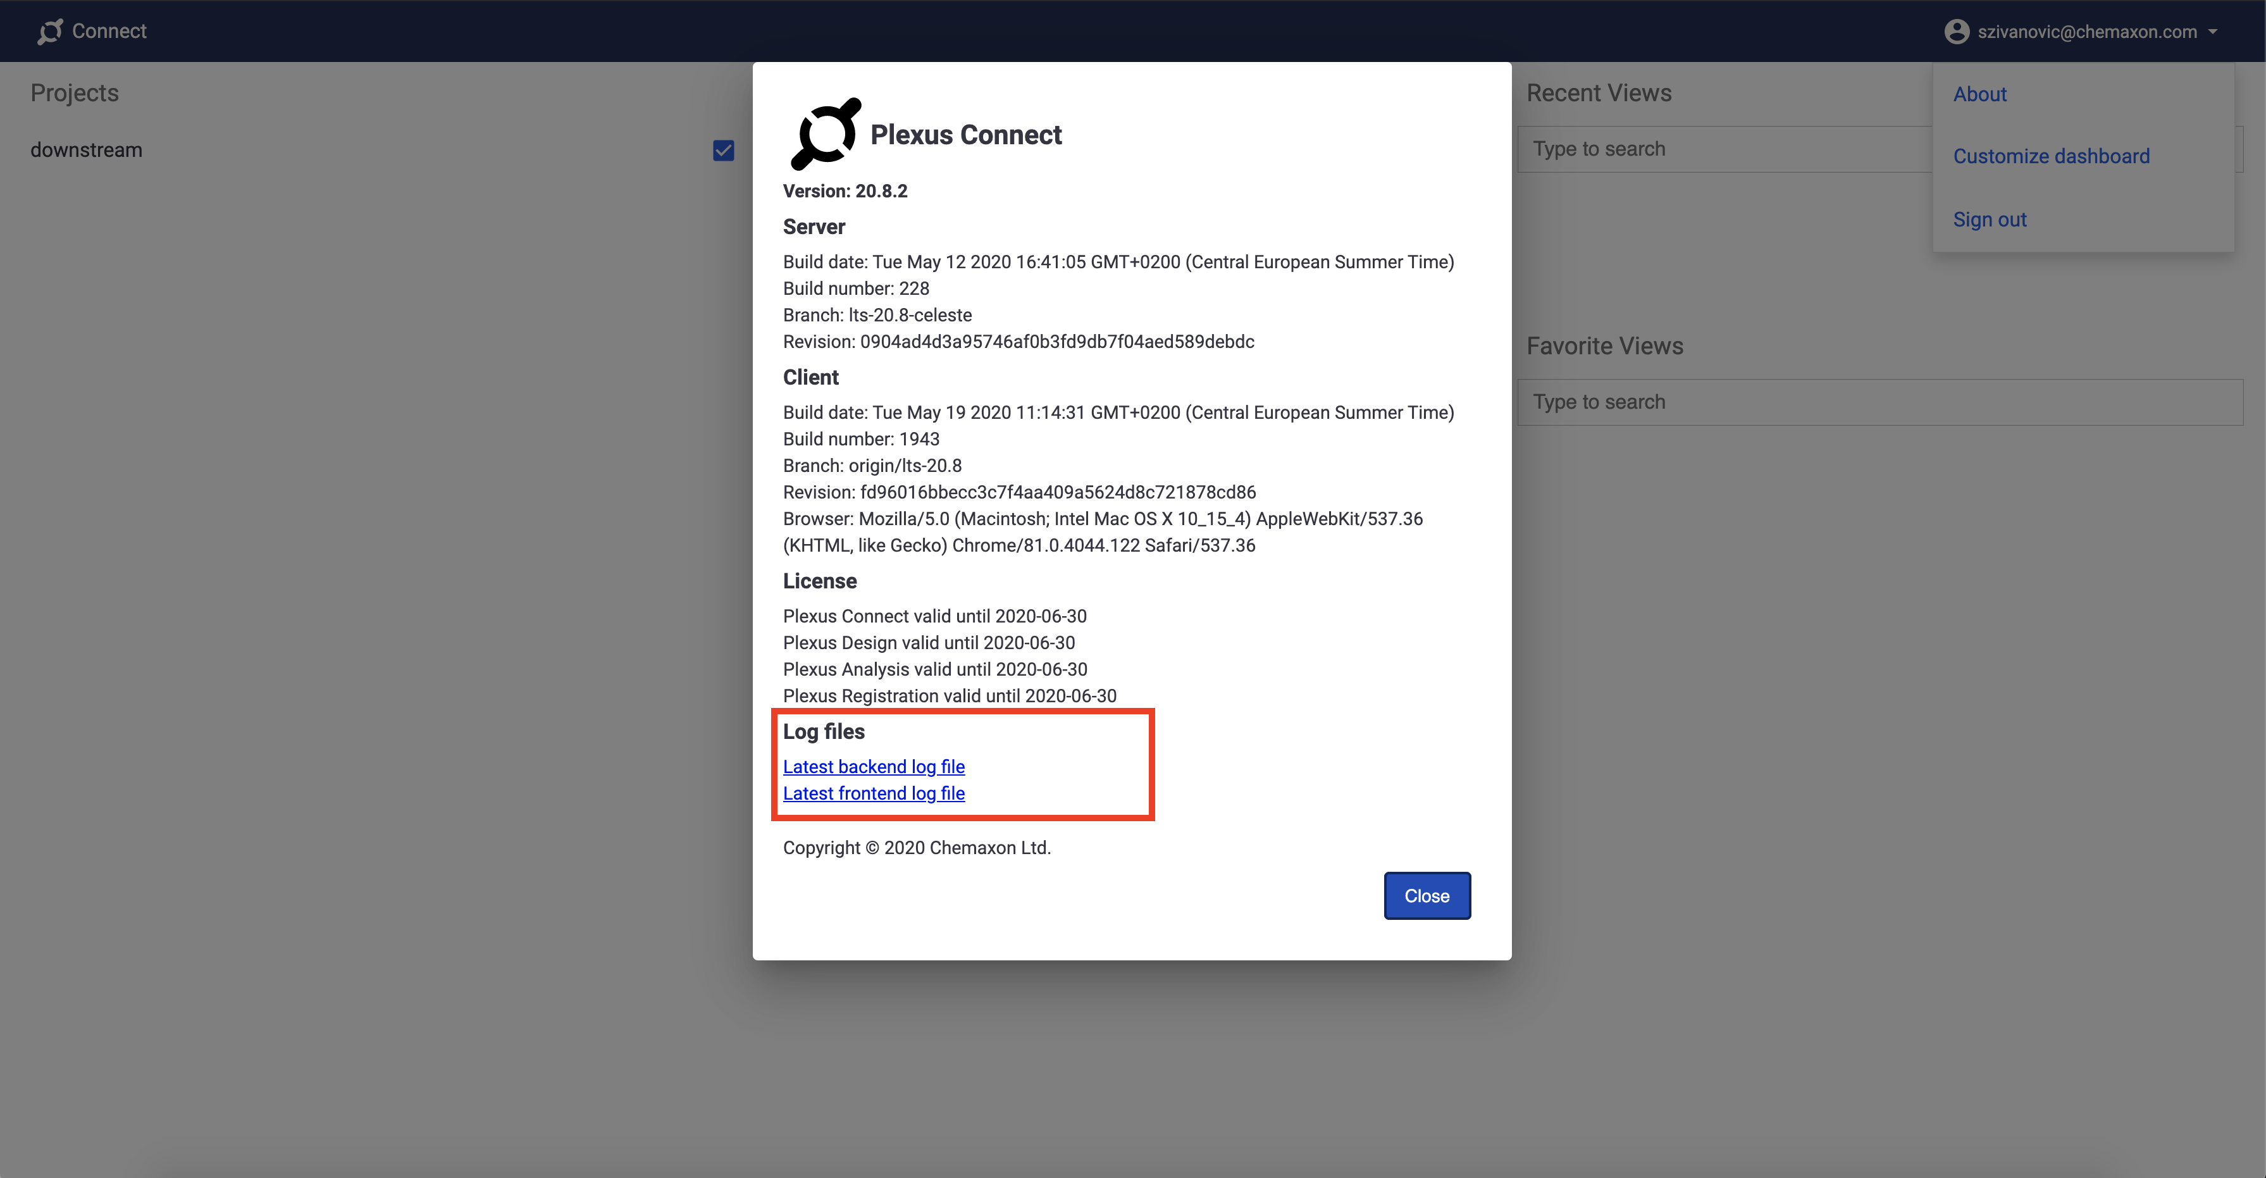Select Sign out from the menu
This screenshot has height=1178, width=2266.
pos(1989,219)
